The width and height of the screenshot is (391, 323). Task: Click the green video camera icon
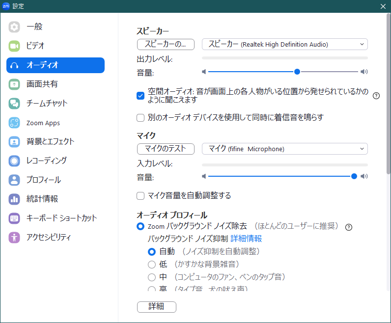pyautogui.click(x=14, y=46)
